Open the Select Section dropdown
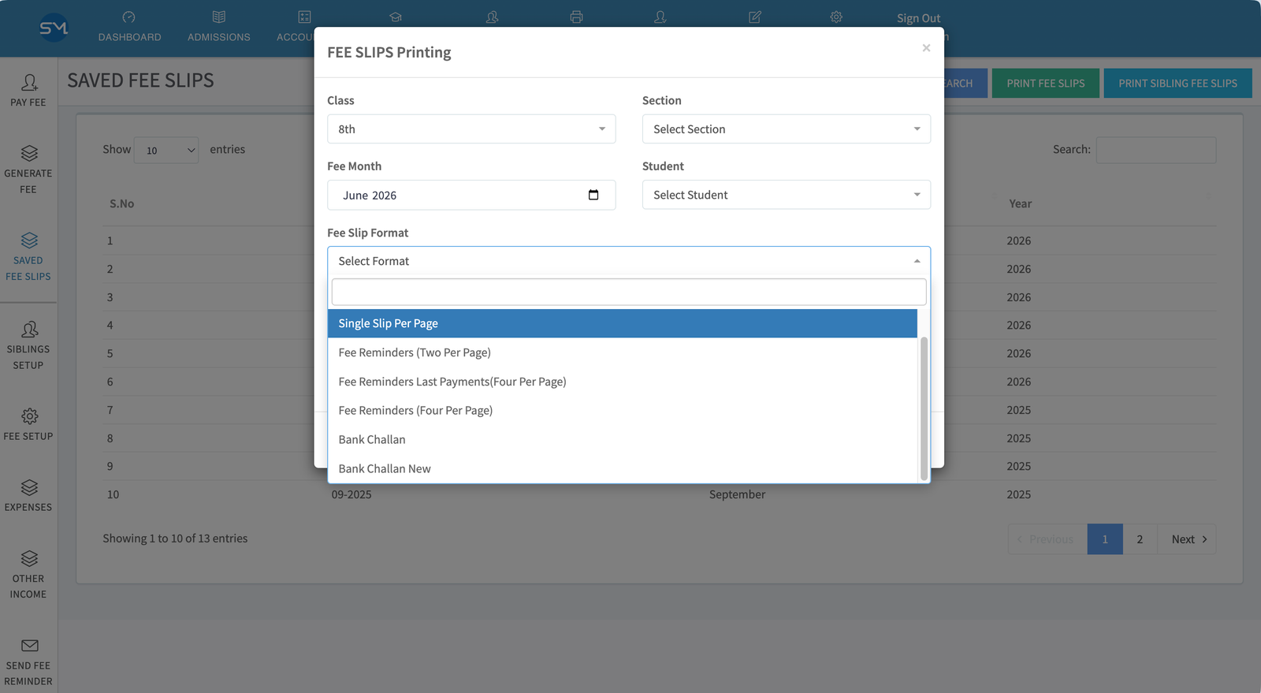1261x693 pixels. pyautogui.click(x=786, y=129)
